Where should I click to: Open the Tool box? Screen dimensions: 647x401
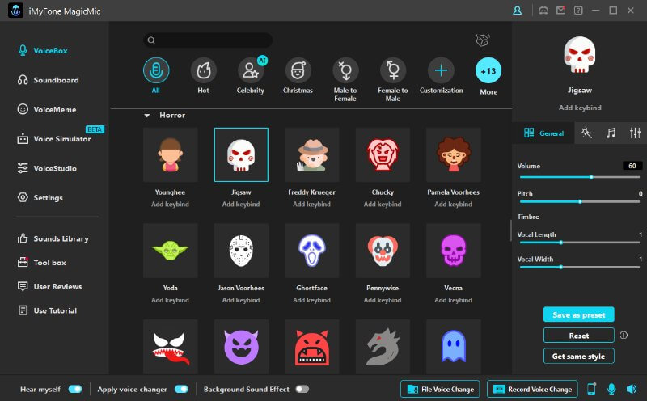pos(41,263)
